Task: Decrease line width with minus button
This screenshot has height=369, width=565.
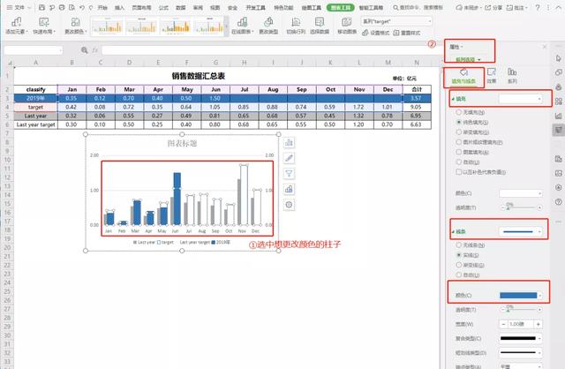Action: pos(503,324)
